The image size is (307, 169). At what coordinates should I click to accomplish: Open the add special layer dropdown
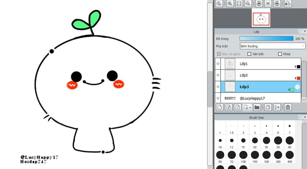(x=247, y=107)
